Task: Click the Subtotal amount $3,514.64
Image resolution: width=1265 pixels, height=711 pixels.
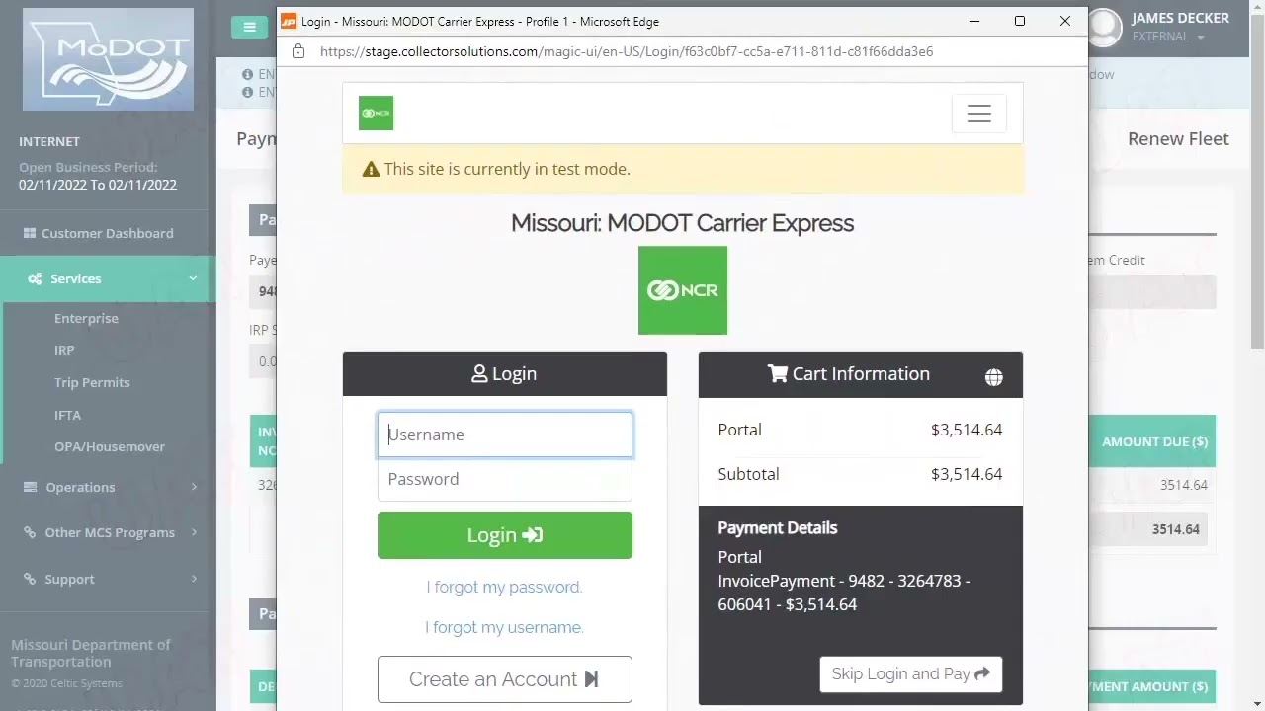Action: [x=967, y=474]
